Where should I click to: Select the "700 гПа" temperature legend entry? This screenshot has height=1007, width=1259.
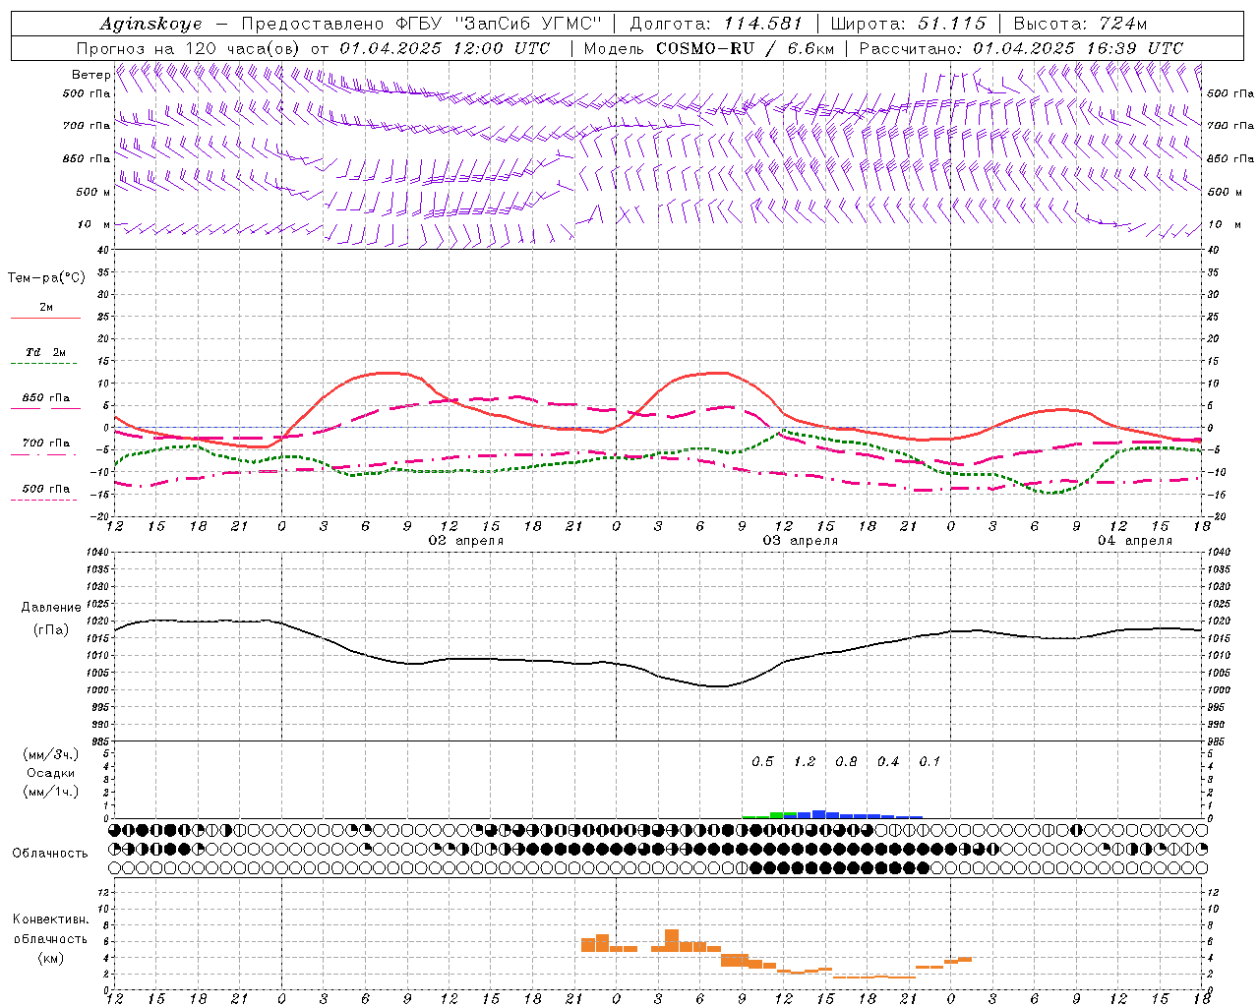point(45,444)
